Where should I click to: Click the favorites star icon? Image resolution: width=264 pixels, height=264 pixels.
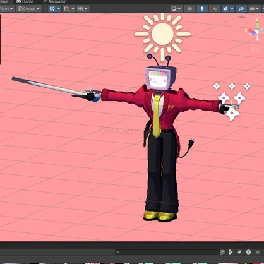click(258, 252)
